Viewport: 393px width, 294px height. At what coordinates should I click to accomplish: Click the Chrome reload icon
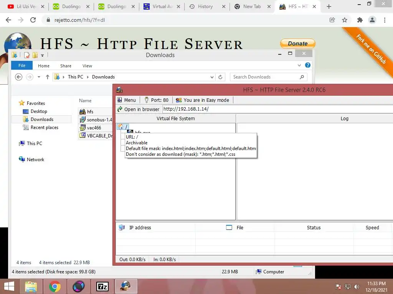click(33, 20)
